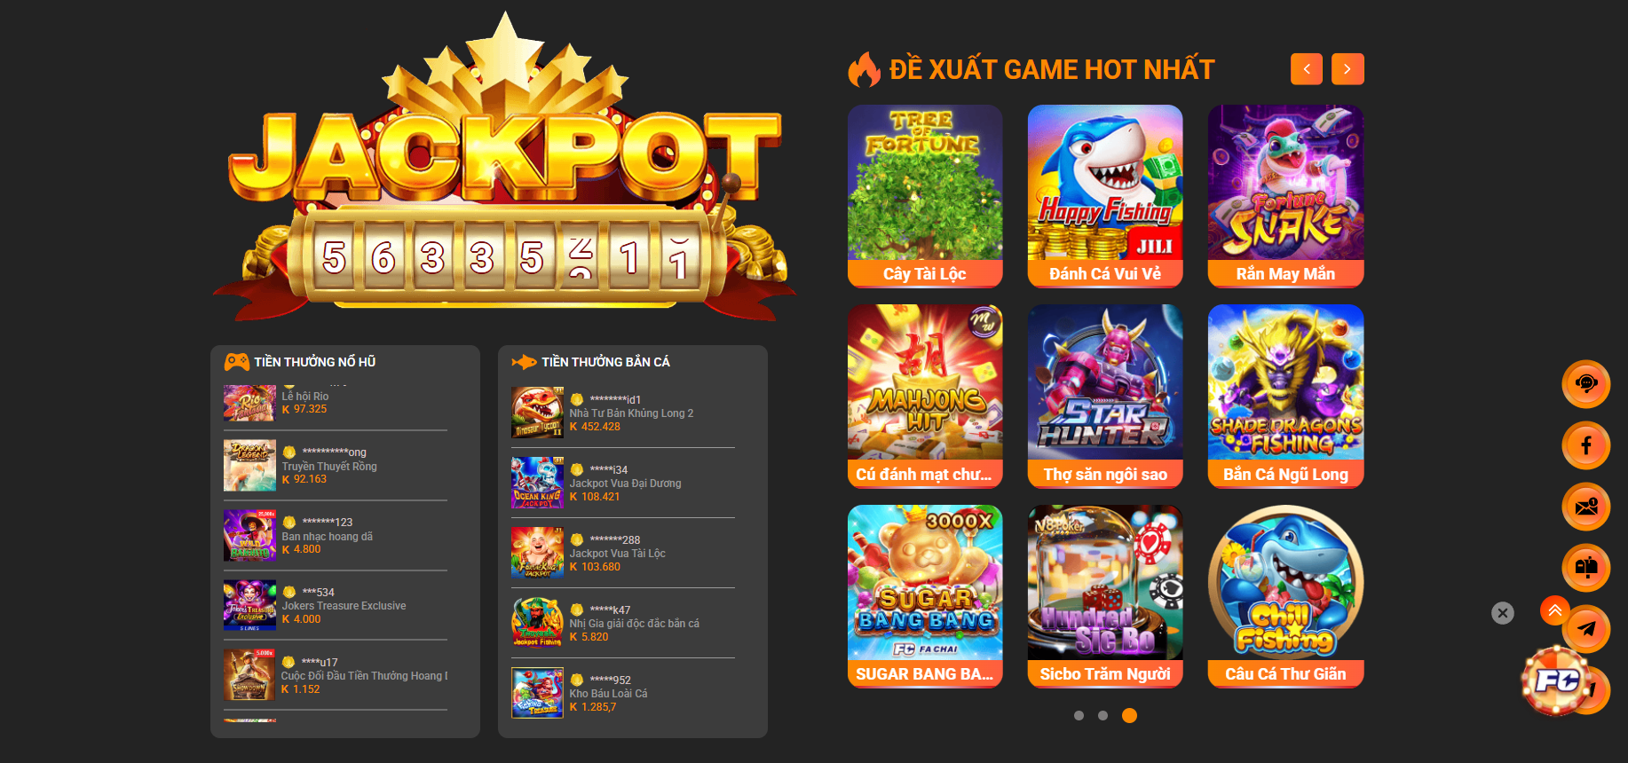Show next hot games with right arrow

[1347, 69]
